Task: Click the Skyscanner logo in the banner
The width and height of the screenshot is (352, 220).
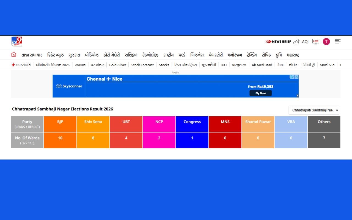Action: click(69, 86)
